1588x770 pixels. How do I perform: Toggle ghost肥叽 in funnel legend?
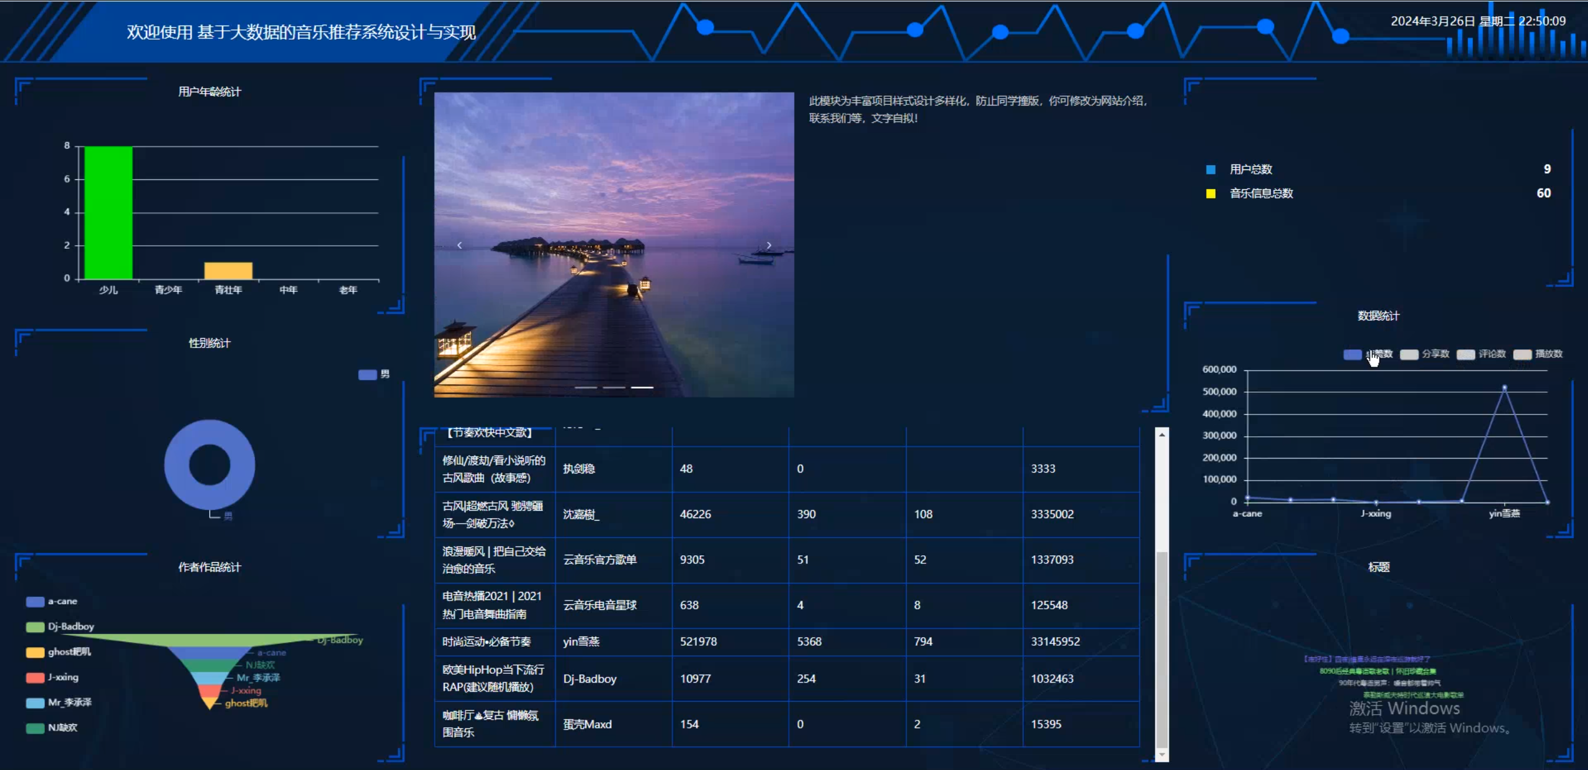pyautogui.click(x=35, y=652)
